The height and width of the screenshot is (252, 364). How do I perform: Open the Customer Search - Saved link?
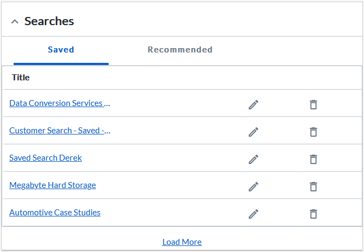coord(59,131)
